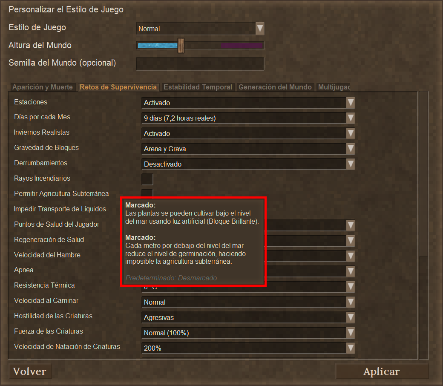Click the Aplicar button

pos(382,372)
